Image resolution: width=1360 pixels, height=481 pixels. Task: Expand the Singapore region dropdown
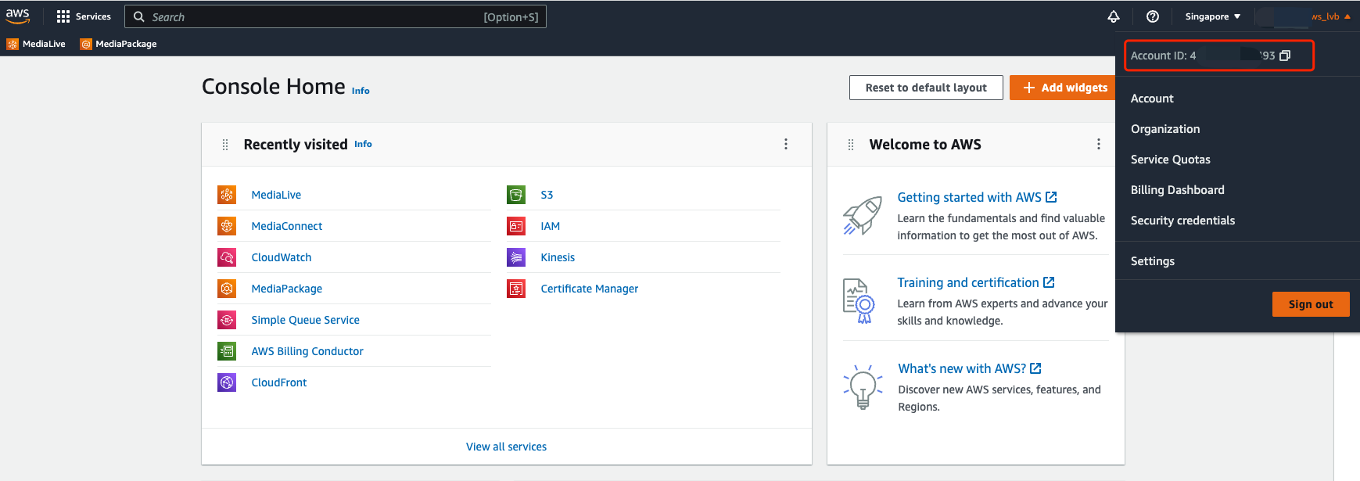(x=1212, y=16)
